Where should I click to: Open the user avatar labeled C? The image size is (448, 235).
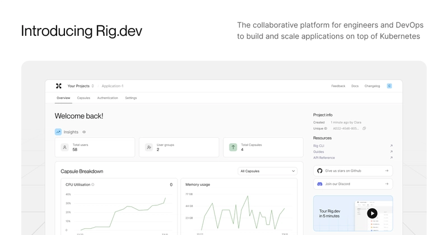pos(389,86)
